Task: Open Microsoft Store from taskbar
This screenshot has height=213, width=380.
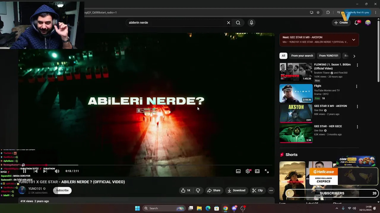Action: pos(217,208)
